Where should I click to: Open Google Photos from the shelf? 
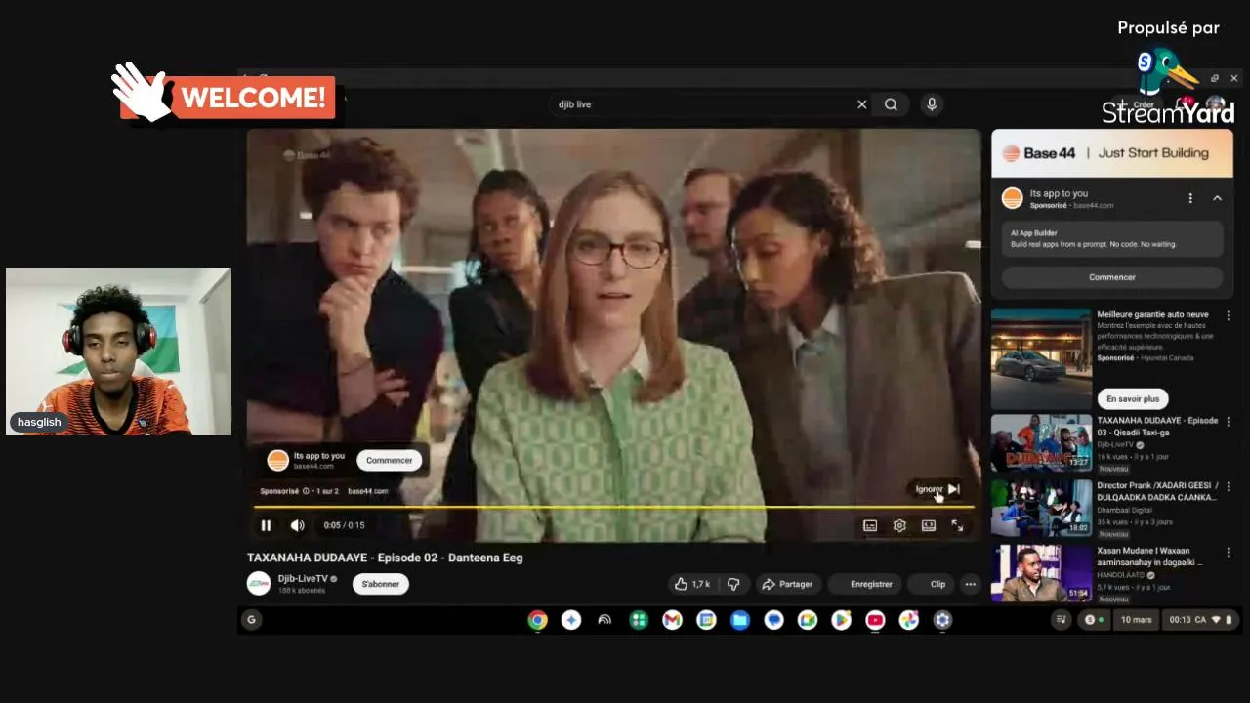click(x=908, y=620)
